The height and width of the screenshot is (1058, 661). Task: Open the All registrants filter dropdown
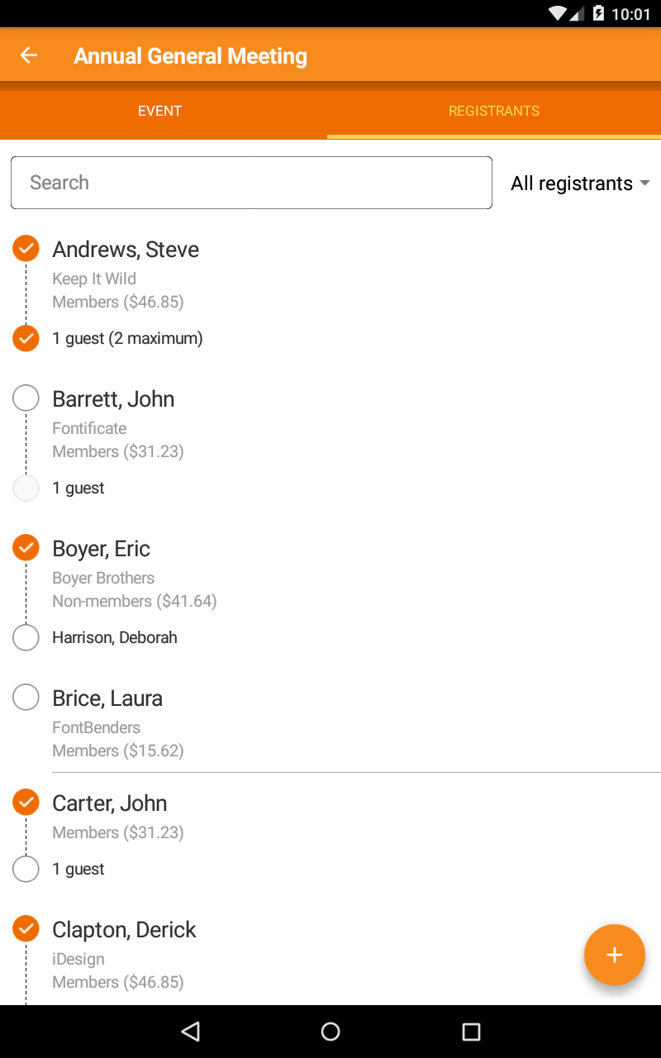[580, 183]
